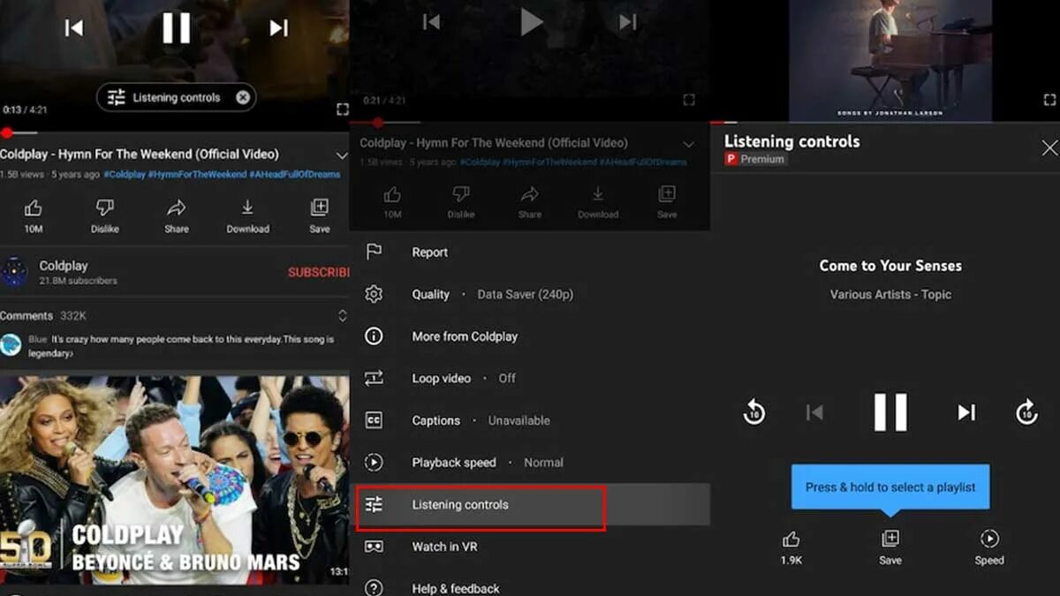Expand the video description in left panel
The image size is (1060, 596).
click(x=342, y=155)
